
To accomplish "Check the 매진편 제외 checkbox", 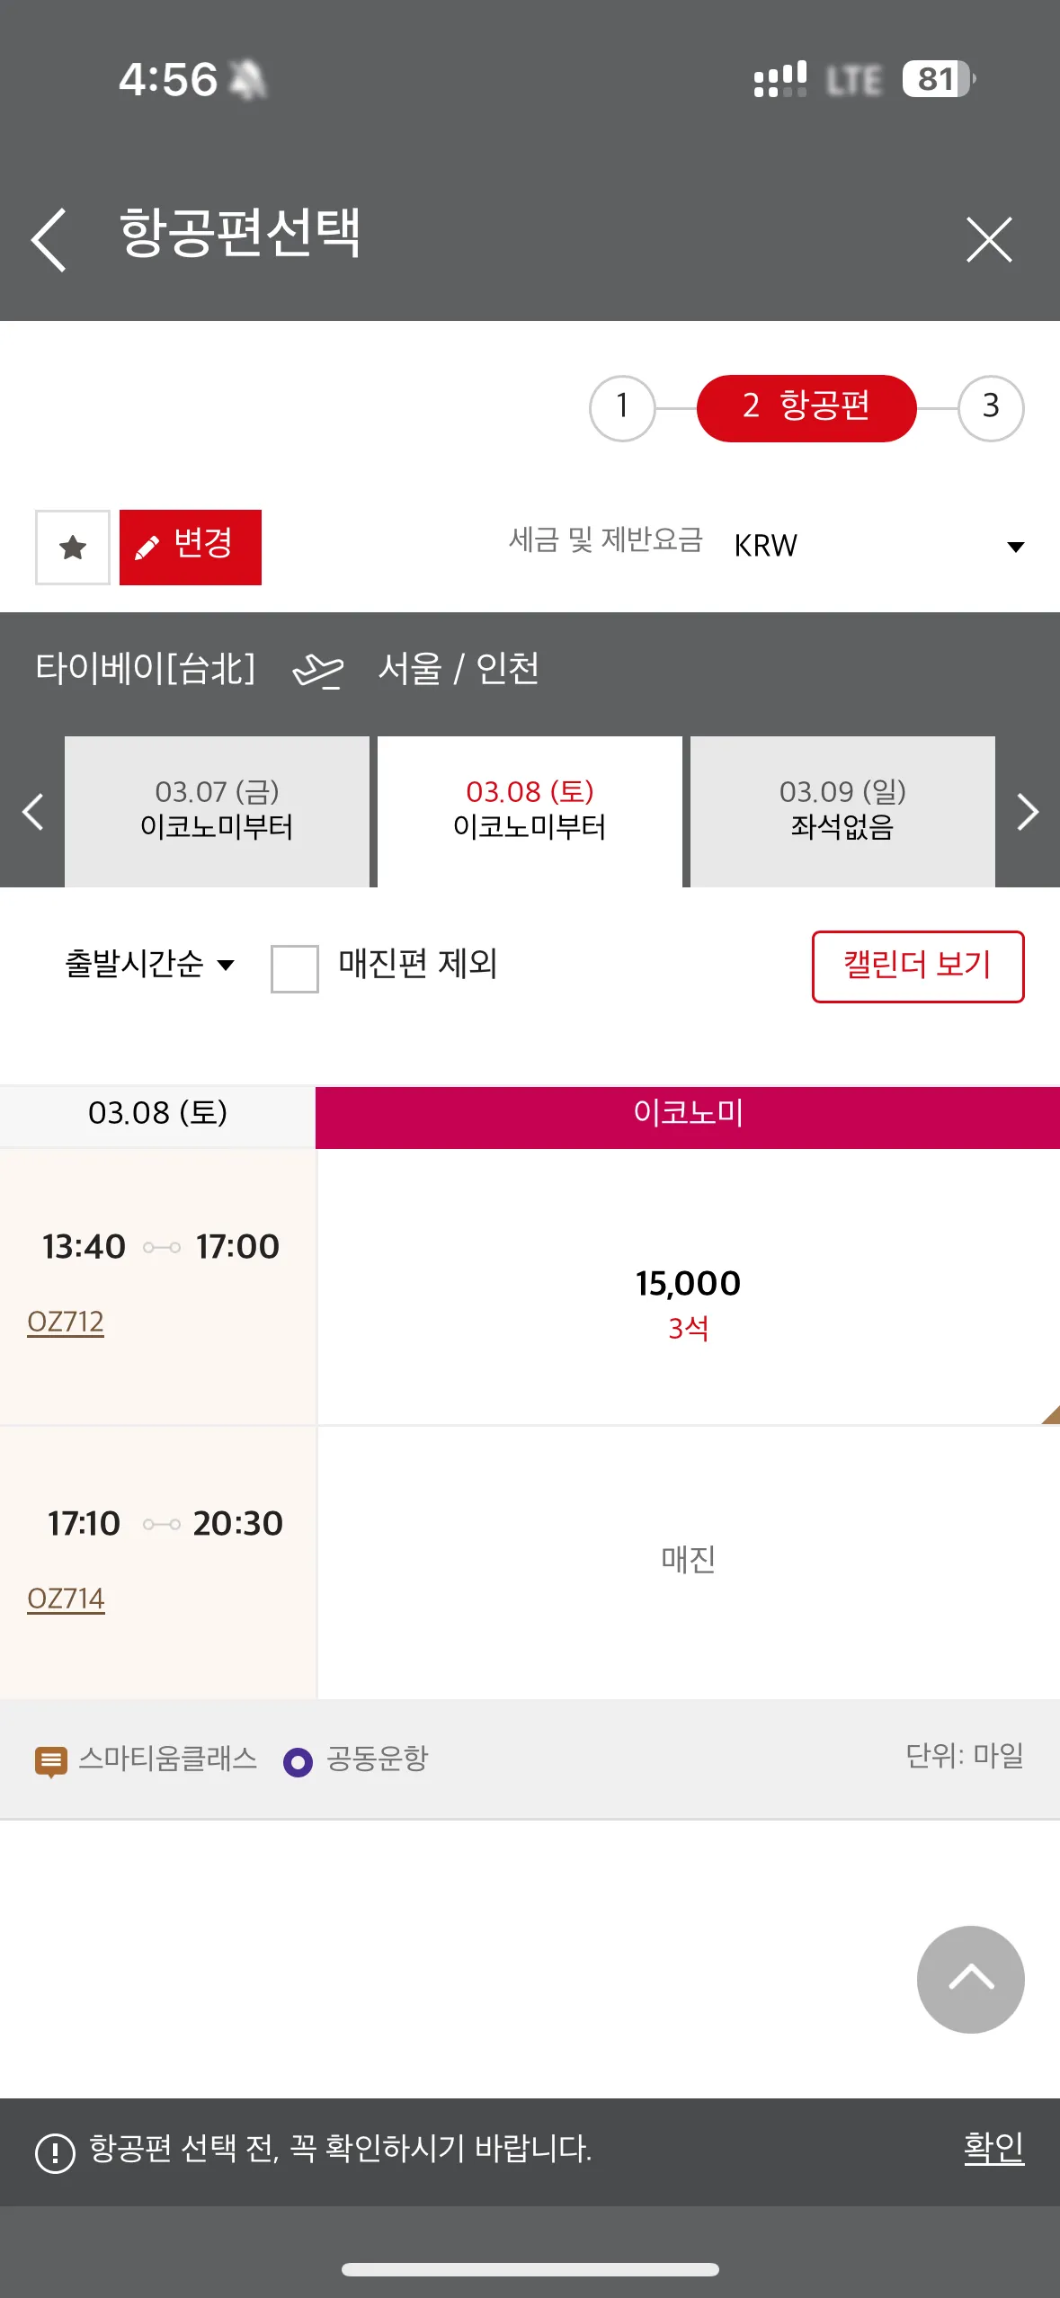I will pos(295,968).
